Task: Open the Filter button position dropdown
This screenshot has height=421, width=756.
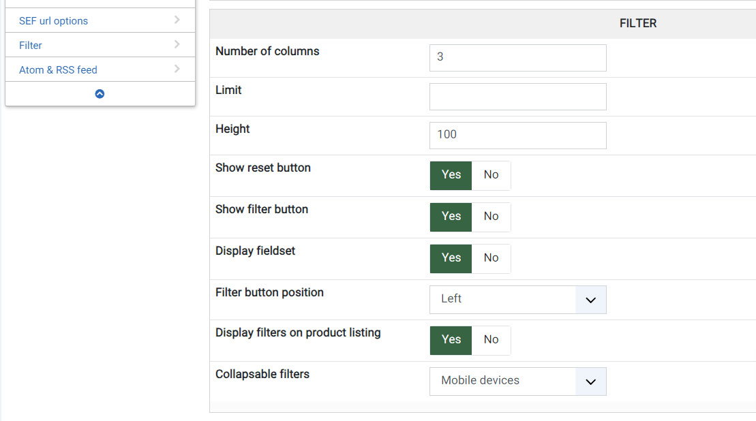Action: [518, 300]
